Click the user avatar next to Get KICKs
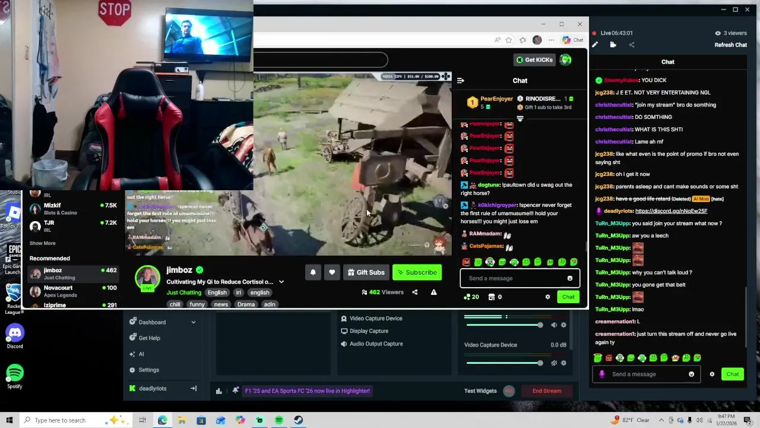760x428 pixels. coord(565,59)
